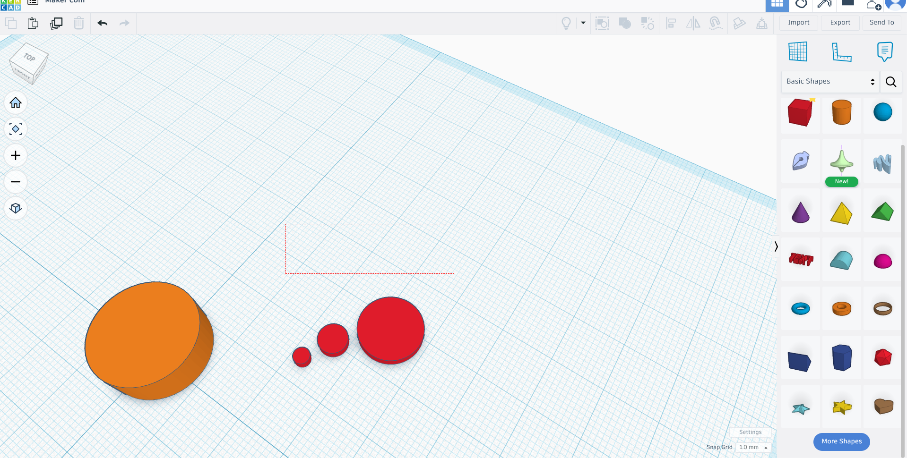Click the More Shapes button

841,441
